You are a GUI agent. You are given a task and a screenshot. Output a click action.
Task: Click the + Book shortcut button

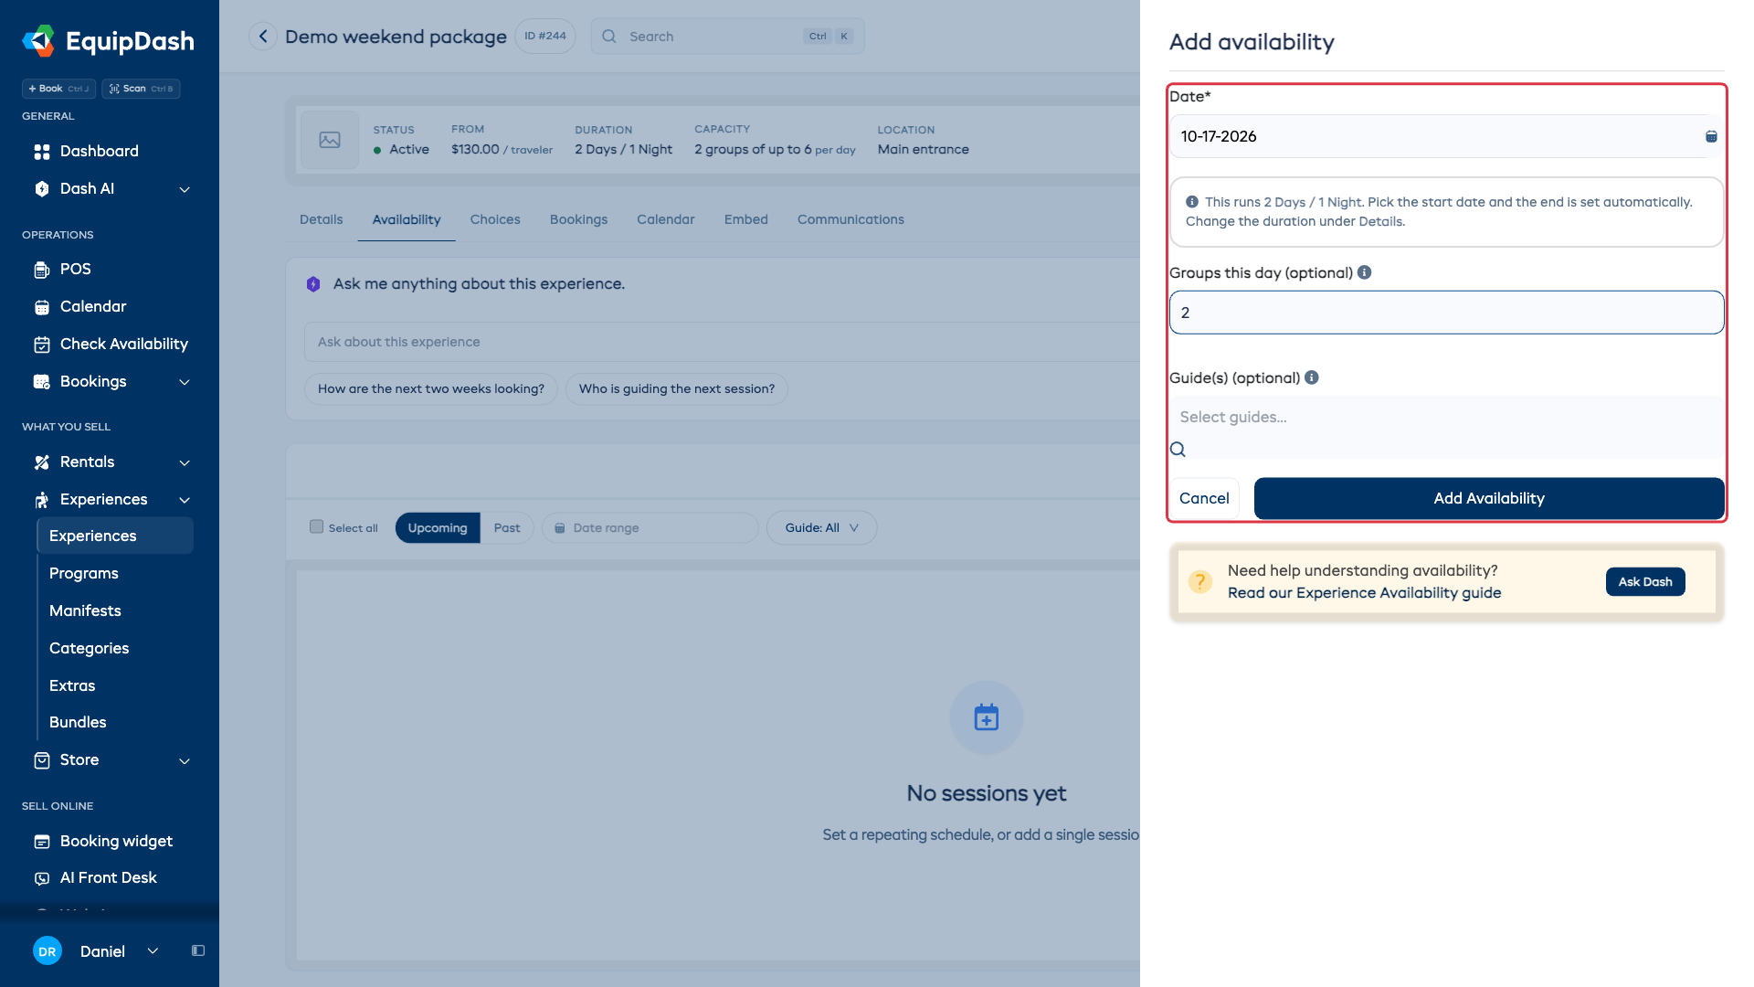pyautogui.click(x=58, y=89)
